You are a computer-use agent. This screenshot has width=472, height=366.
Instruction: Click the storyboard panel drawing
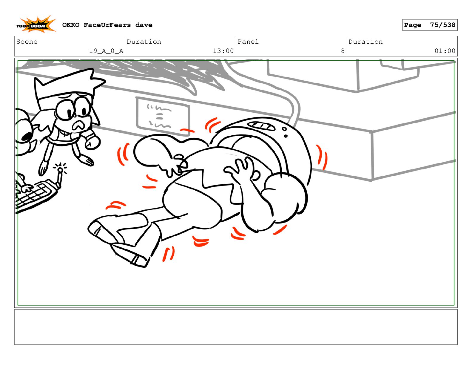[236, 183]
